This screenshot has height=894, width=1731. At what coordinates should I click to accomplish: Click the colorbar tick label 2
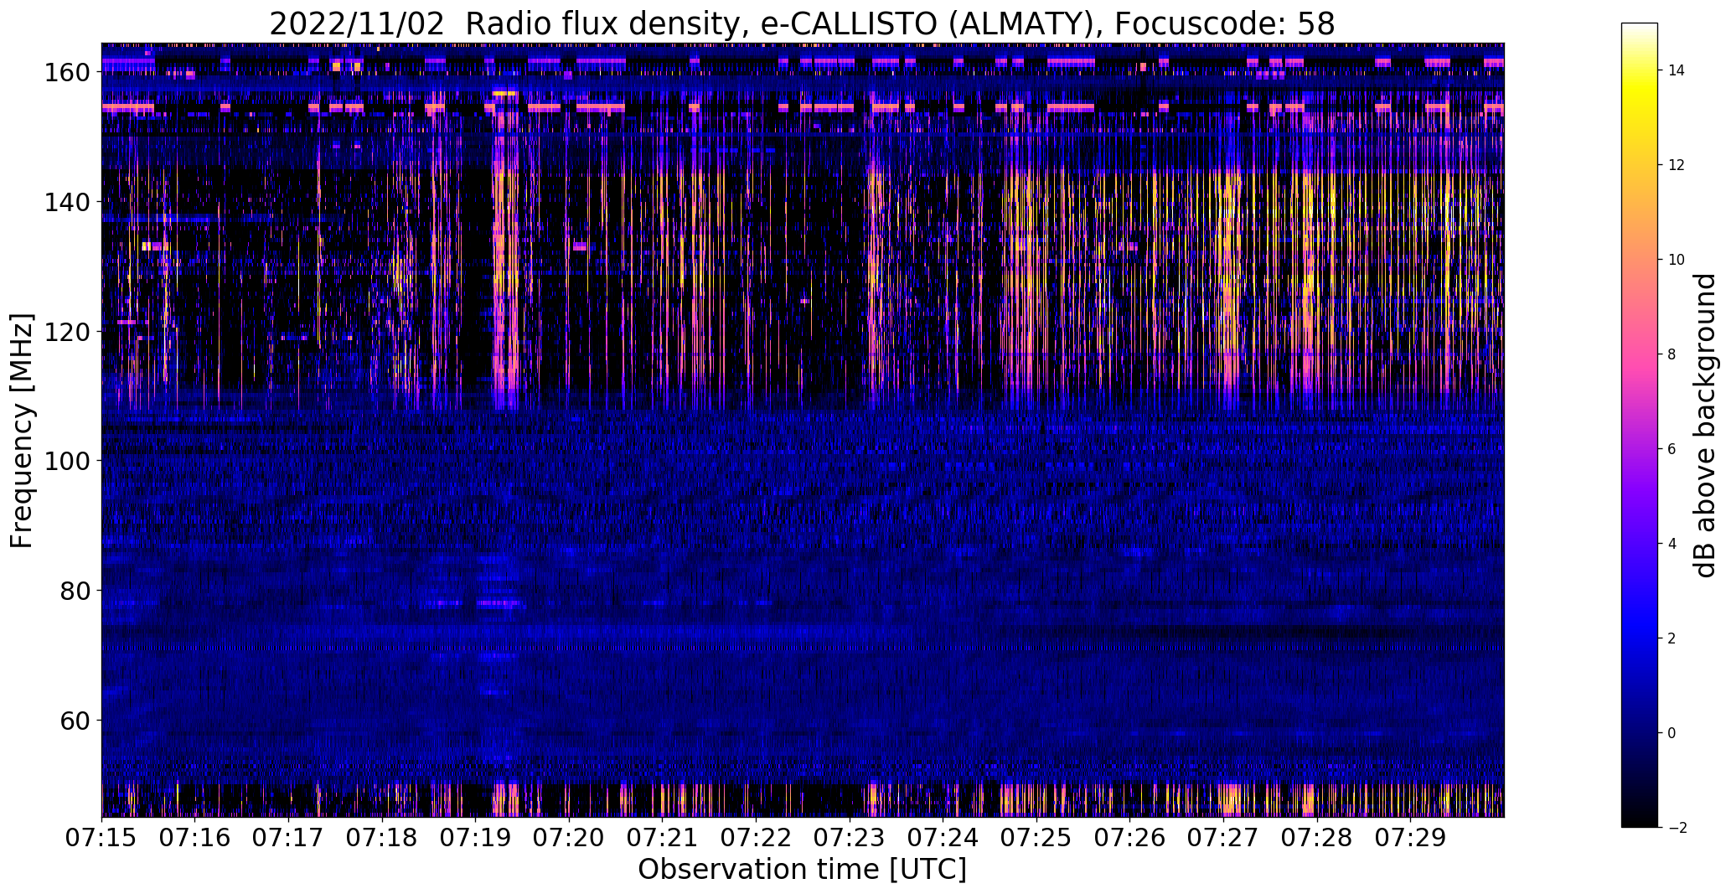tap(1672, 638)
